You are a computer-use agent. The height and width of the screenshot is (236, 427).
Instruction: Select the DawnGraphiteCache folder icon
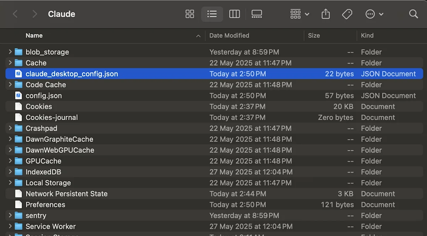pyautogui.click(x=19, y=139)
